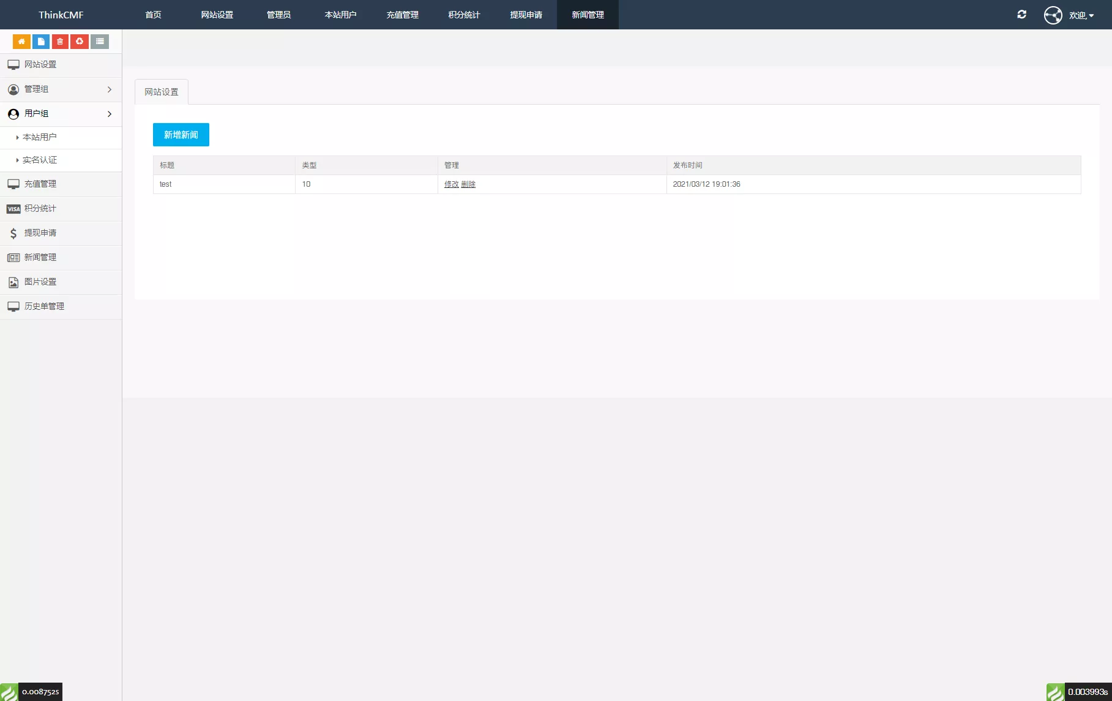Collapse the 用户组 sidebar chevron
1112x701 pixels.
(110, 114)
